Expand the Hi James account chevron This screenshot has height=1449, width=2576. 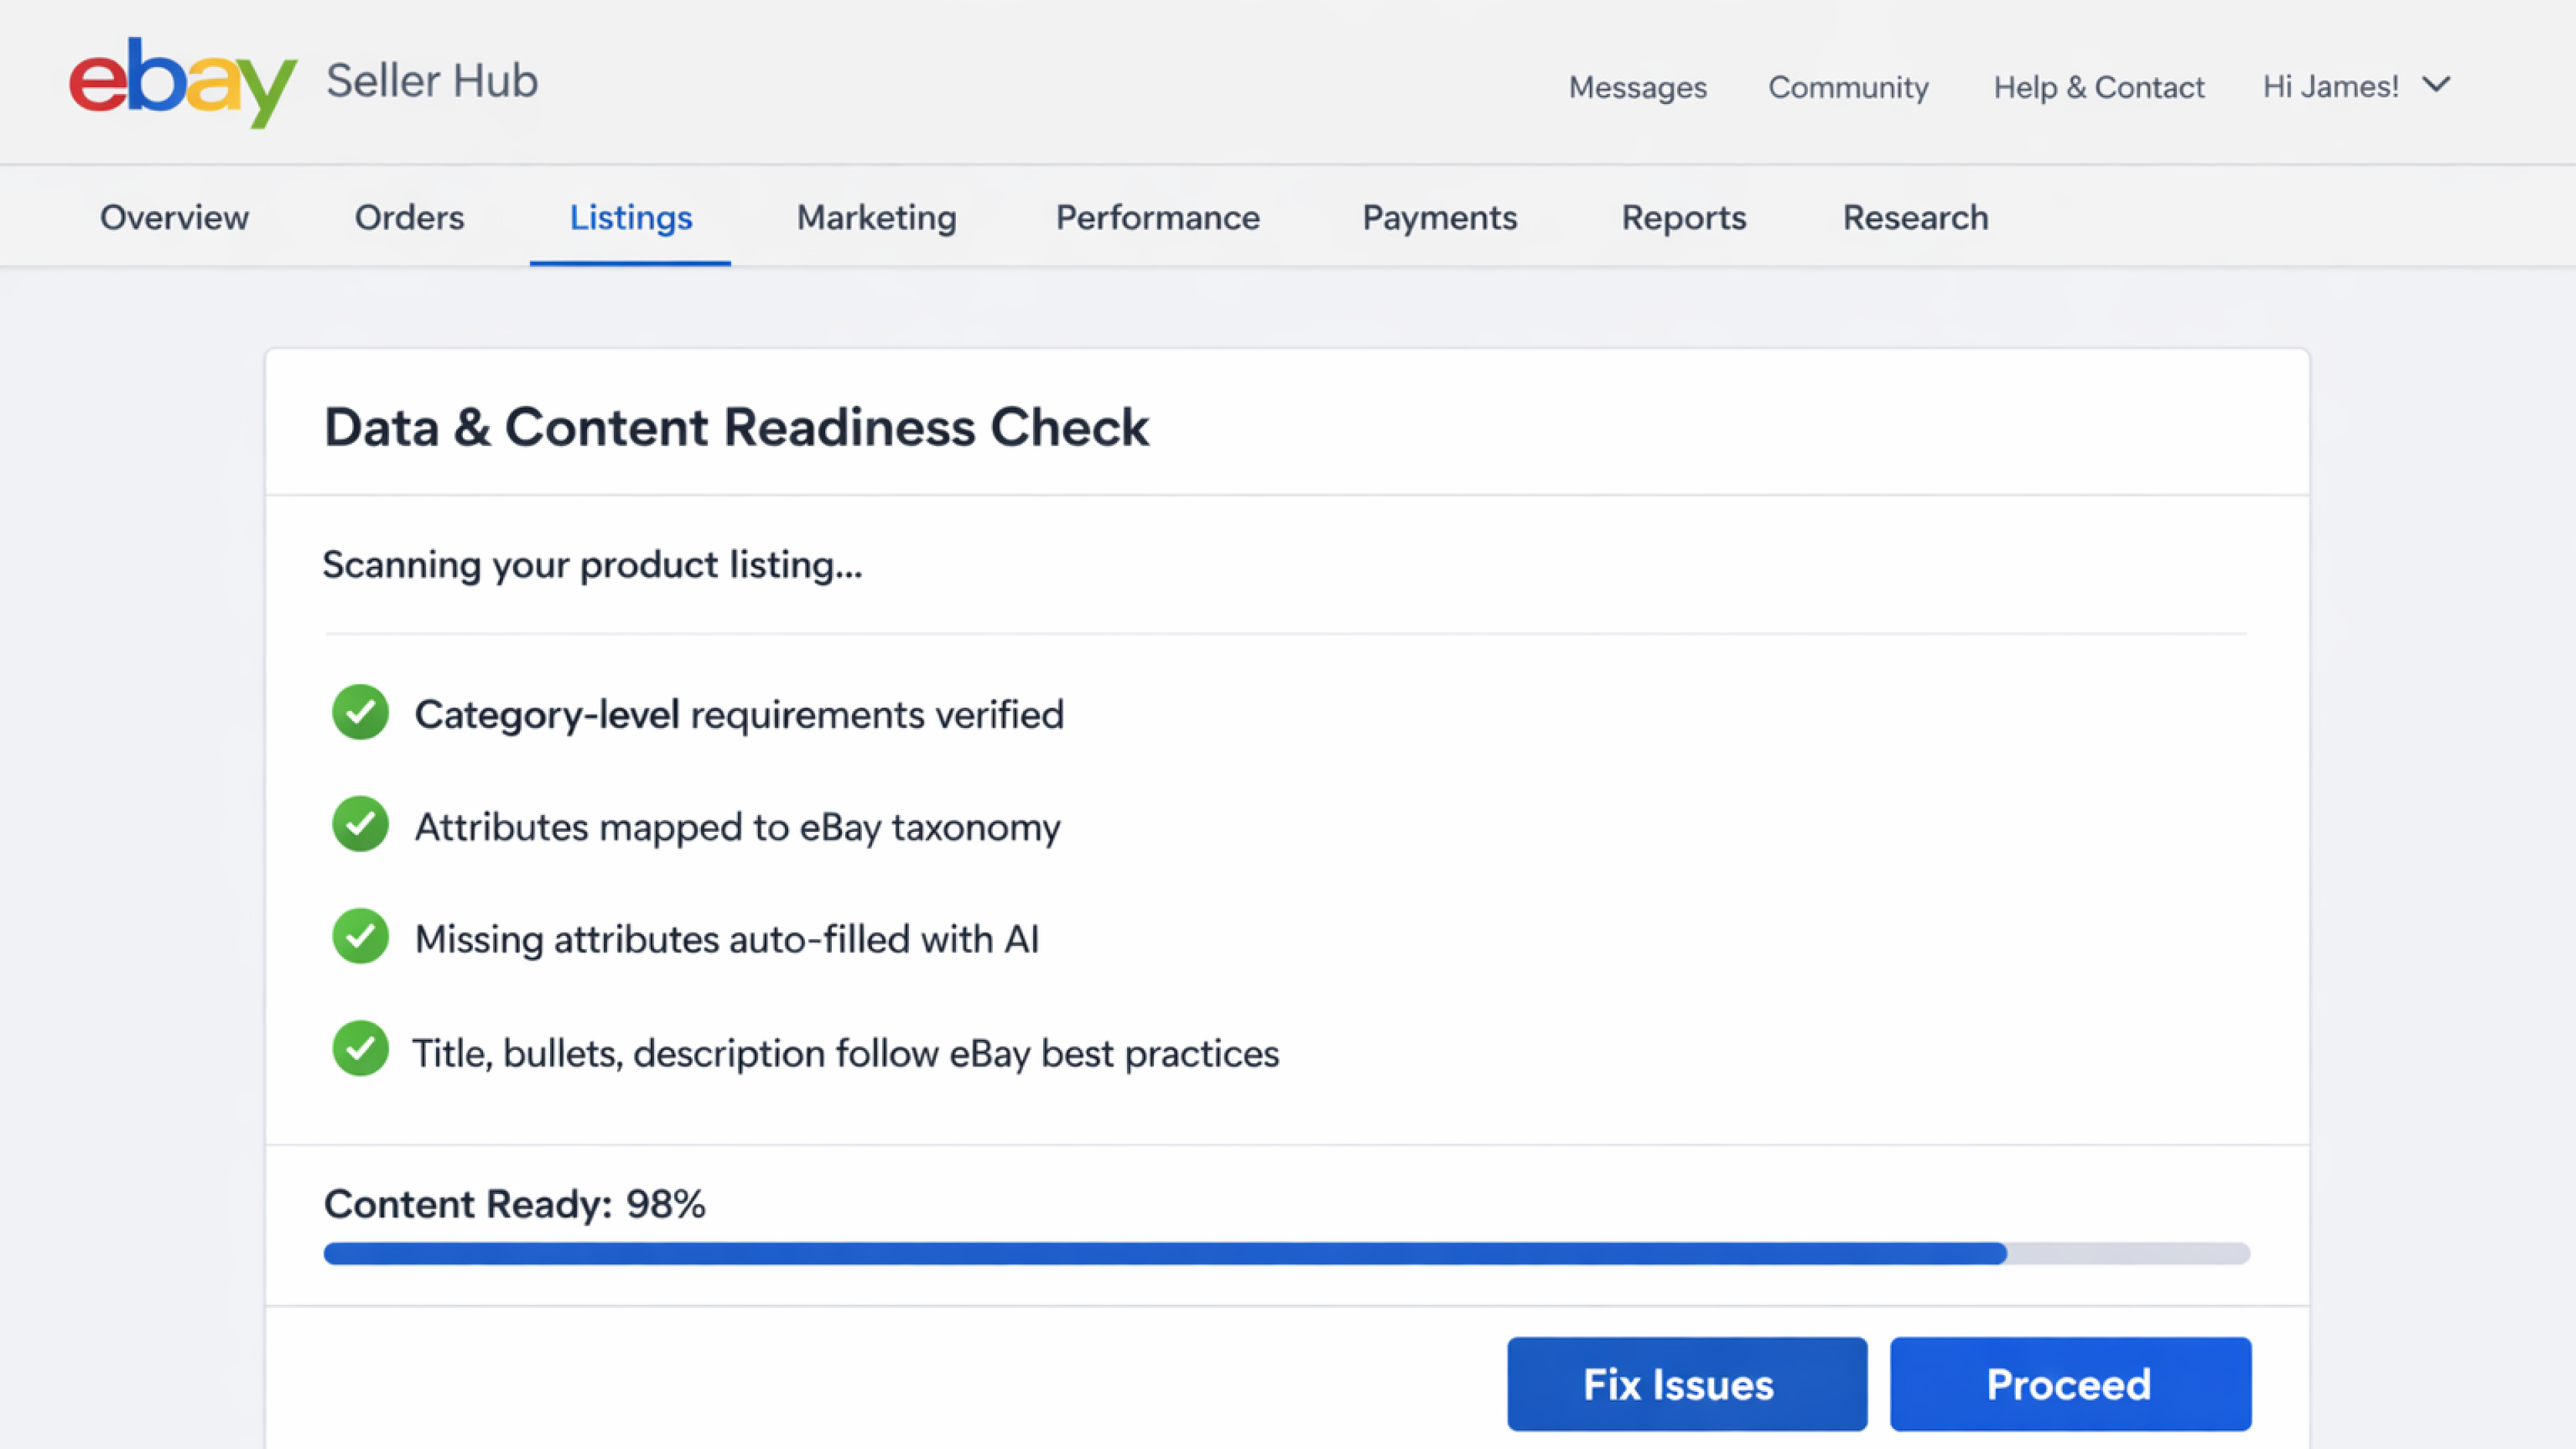2437,85
